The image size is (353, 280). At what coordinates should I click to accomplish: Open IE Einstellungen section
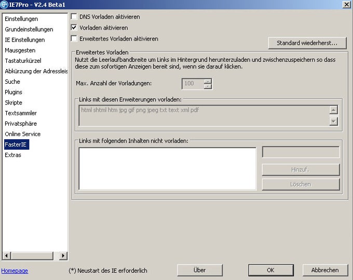pos(25,40)
